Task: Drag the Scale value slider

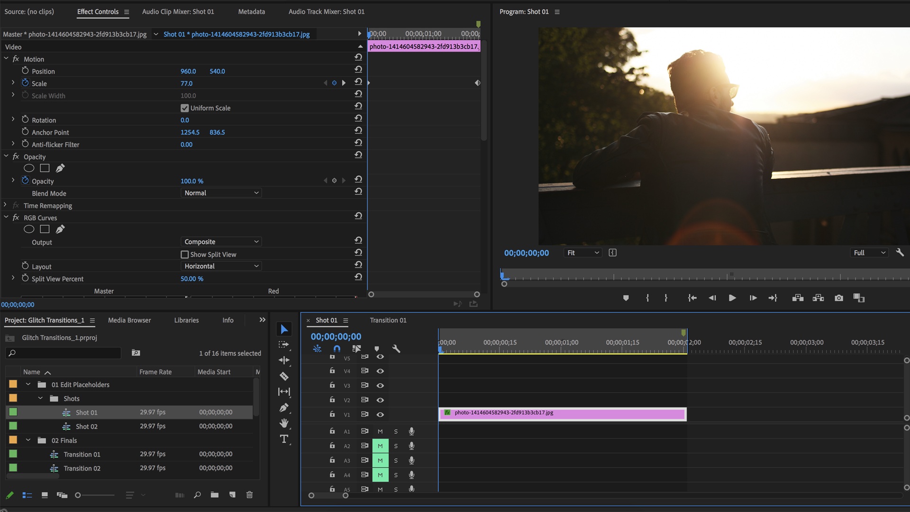Action: point(186,83)
